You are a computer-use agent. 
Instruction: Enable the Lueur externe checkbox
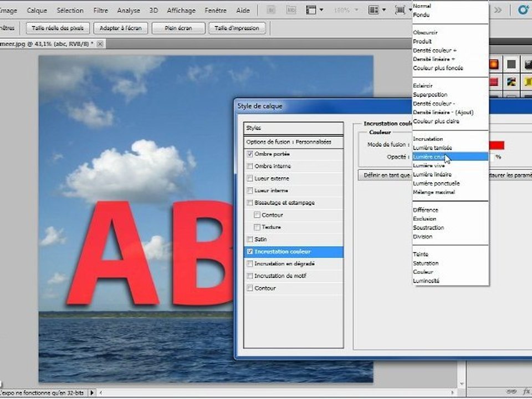[x=250, y=178]
